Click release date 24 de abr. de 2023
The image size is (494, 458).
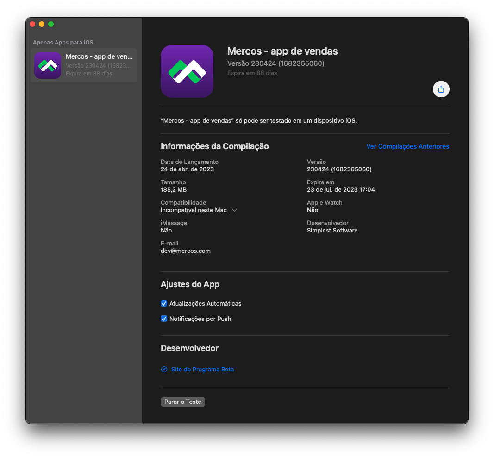(187, 169)
